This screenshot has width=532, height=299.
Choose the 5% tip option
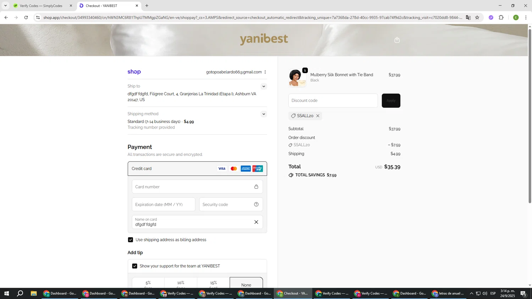tap(148, 283)
